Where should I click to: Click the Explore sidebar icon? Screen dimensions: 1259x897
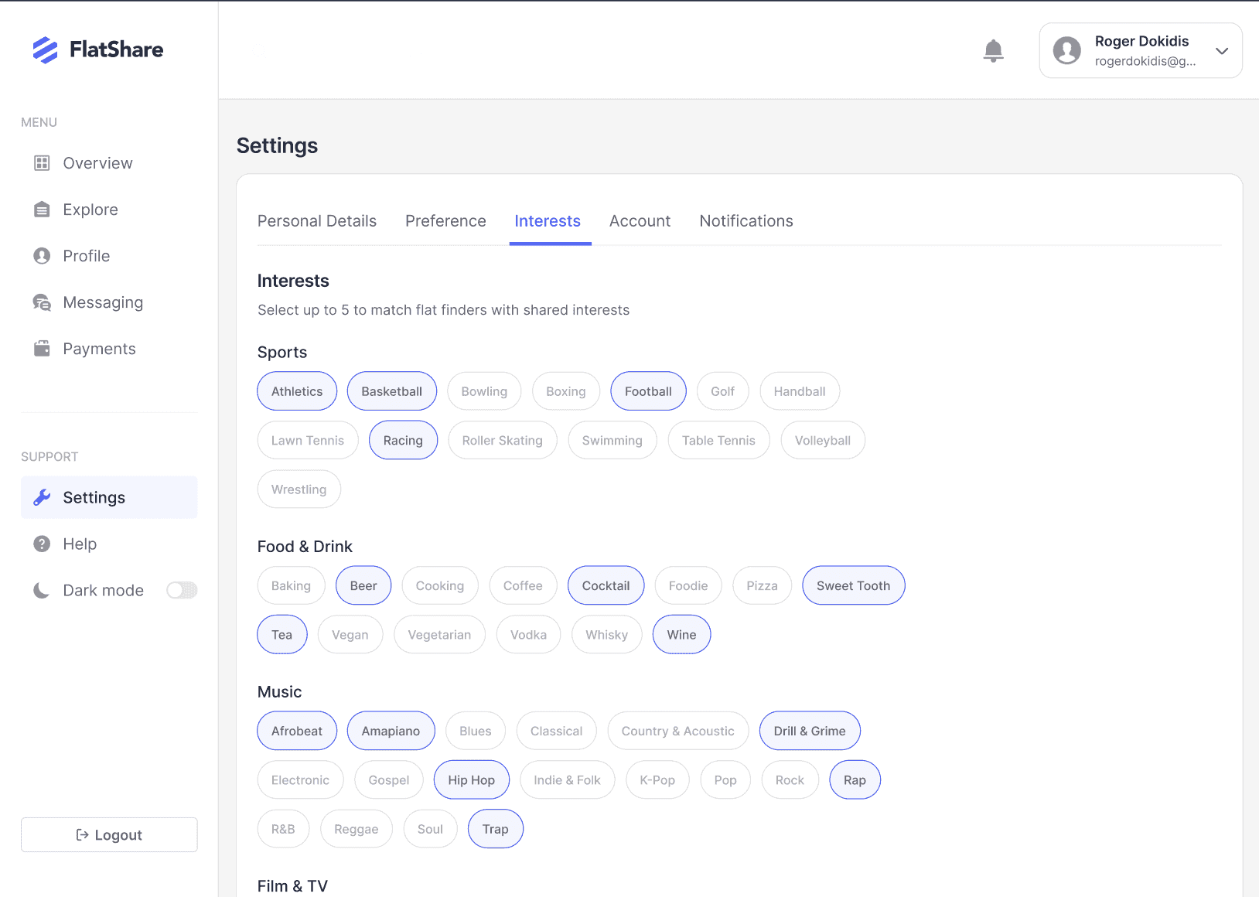click(x=42, y=210)
